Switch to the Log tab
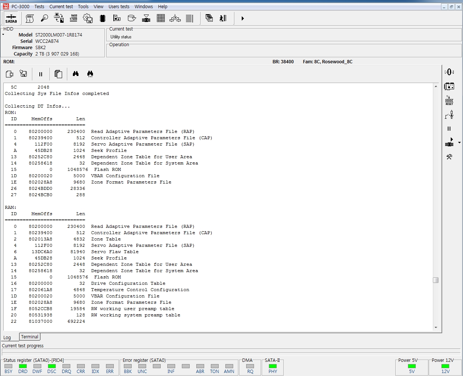This screenshot has width=463, height=376. point(7,337)
